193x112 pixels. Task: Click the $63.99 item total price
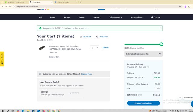(x=106, y=48)
